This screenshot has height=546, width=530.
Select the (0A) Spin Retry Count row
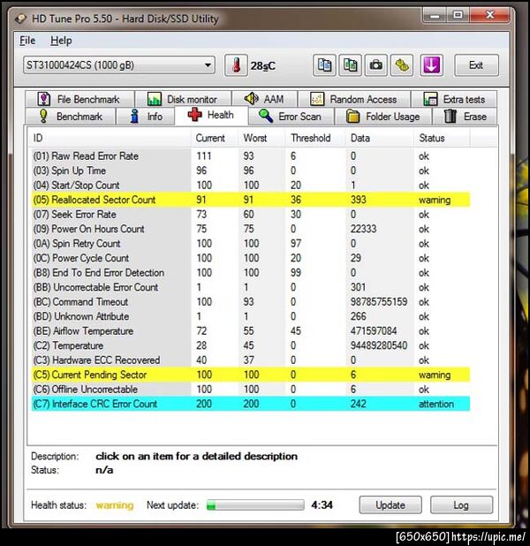coord(250,243)
